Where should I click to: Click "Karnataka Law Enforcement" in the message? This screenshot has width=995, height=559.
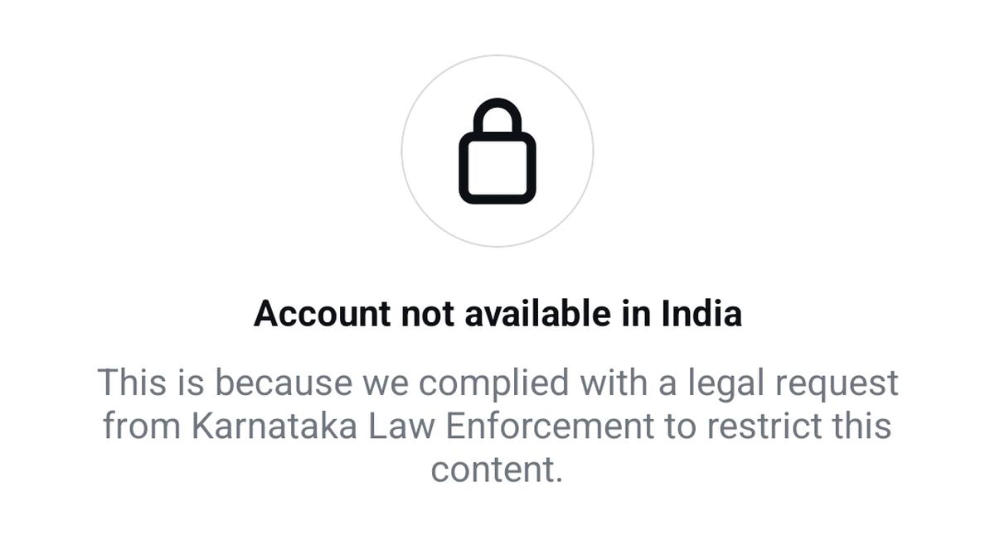point(423,426)
